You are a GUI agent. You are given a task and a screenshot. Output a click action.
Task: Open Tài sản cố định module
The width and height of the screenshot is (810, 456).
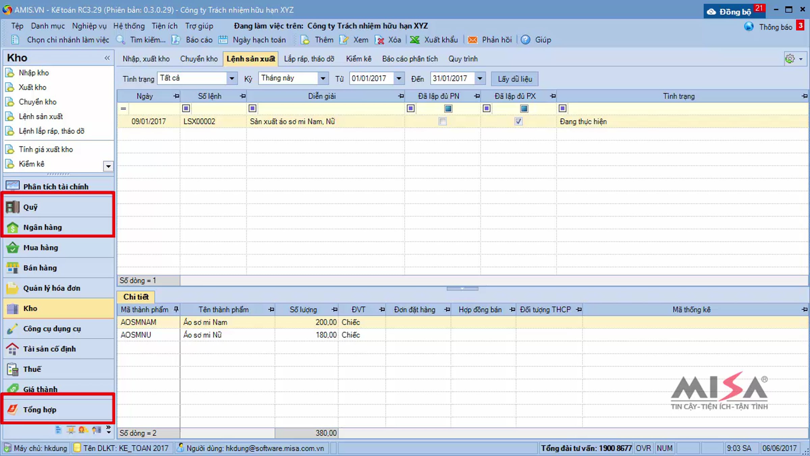point(58,349)
